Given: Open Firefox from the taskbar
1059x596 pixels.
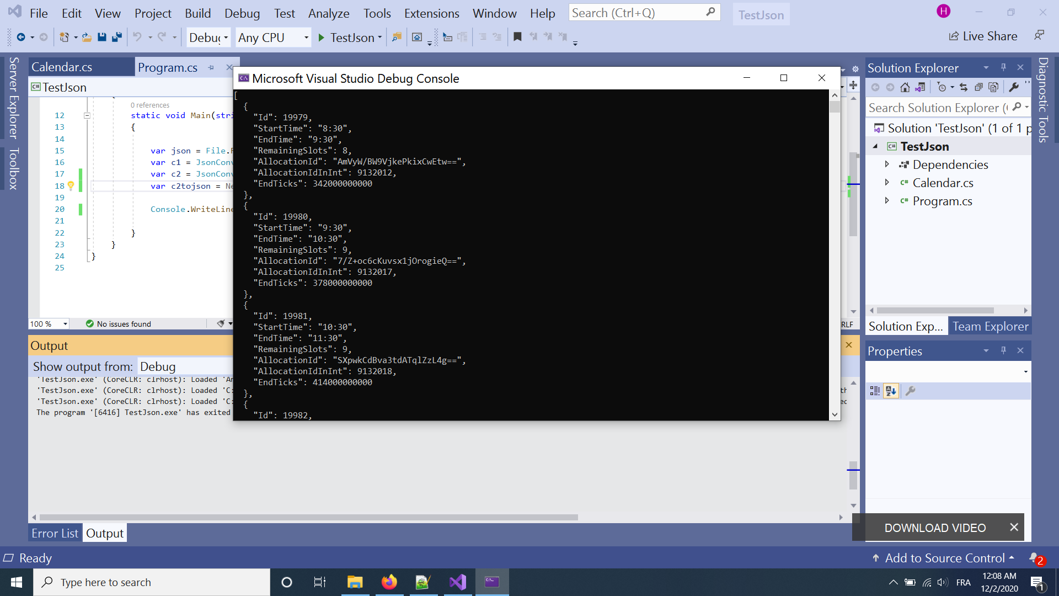Looking at the screenshot, I should click(x=389, y=582).
